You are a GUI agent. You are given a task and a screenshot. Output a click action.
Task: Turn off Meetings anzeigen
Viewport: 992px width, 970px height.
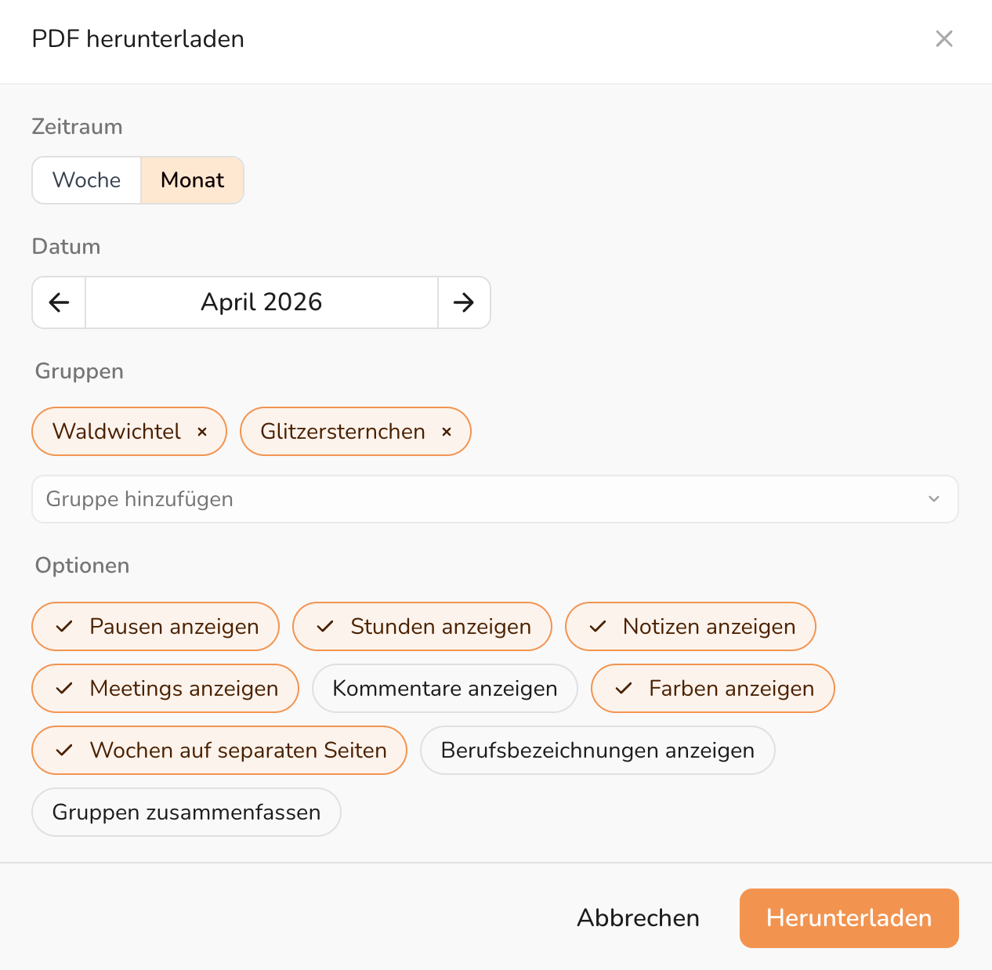point(165,689)
